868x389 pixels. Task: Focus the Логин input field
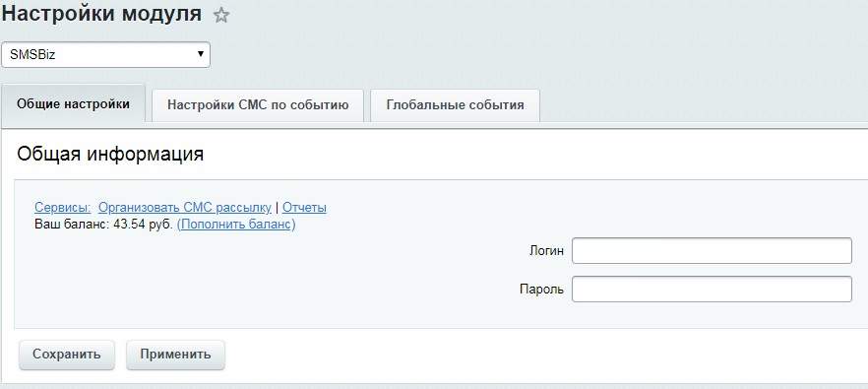[x=712, y=251]
